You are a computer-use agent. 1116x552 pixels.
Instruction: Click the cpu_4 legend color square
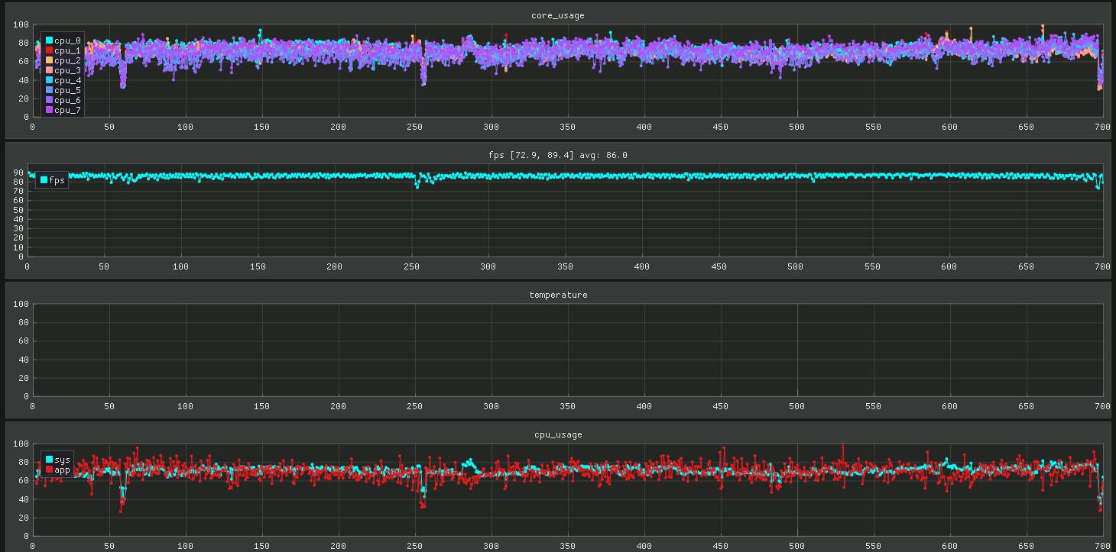pyautogui.click(x=49, y=80)
